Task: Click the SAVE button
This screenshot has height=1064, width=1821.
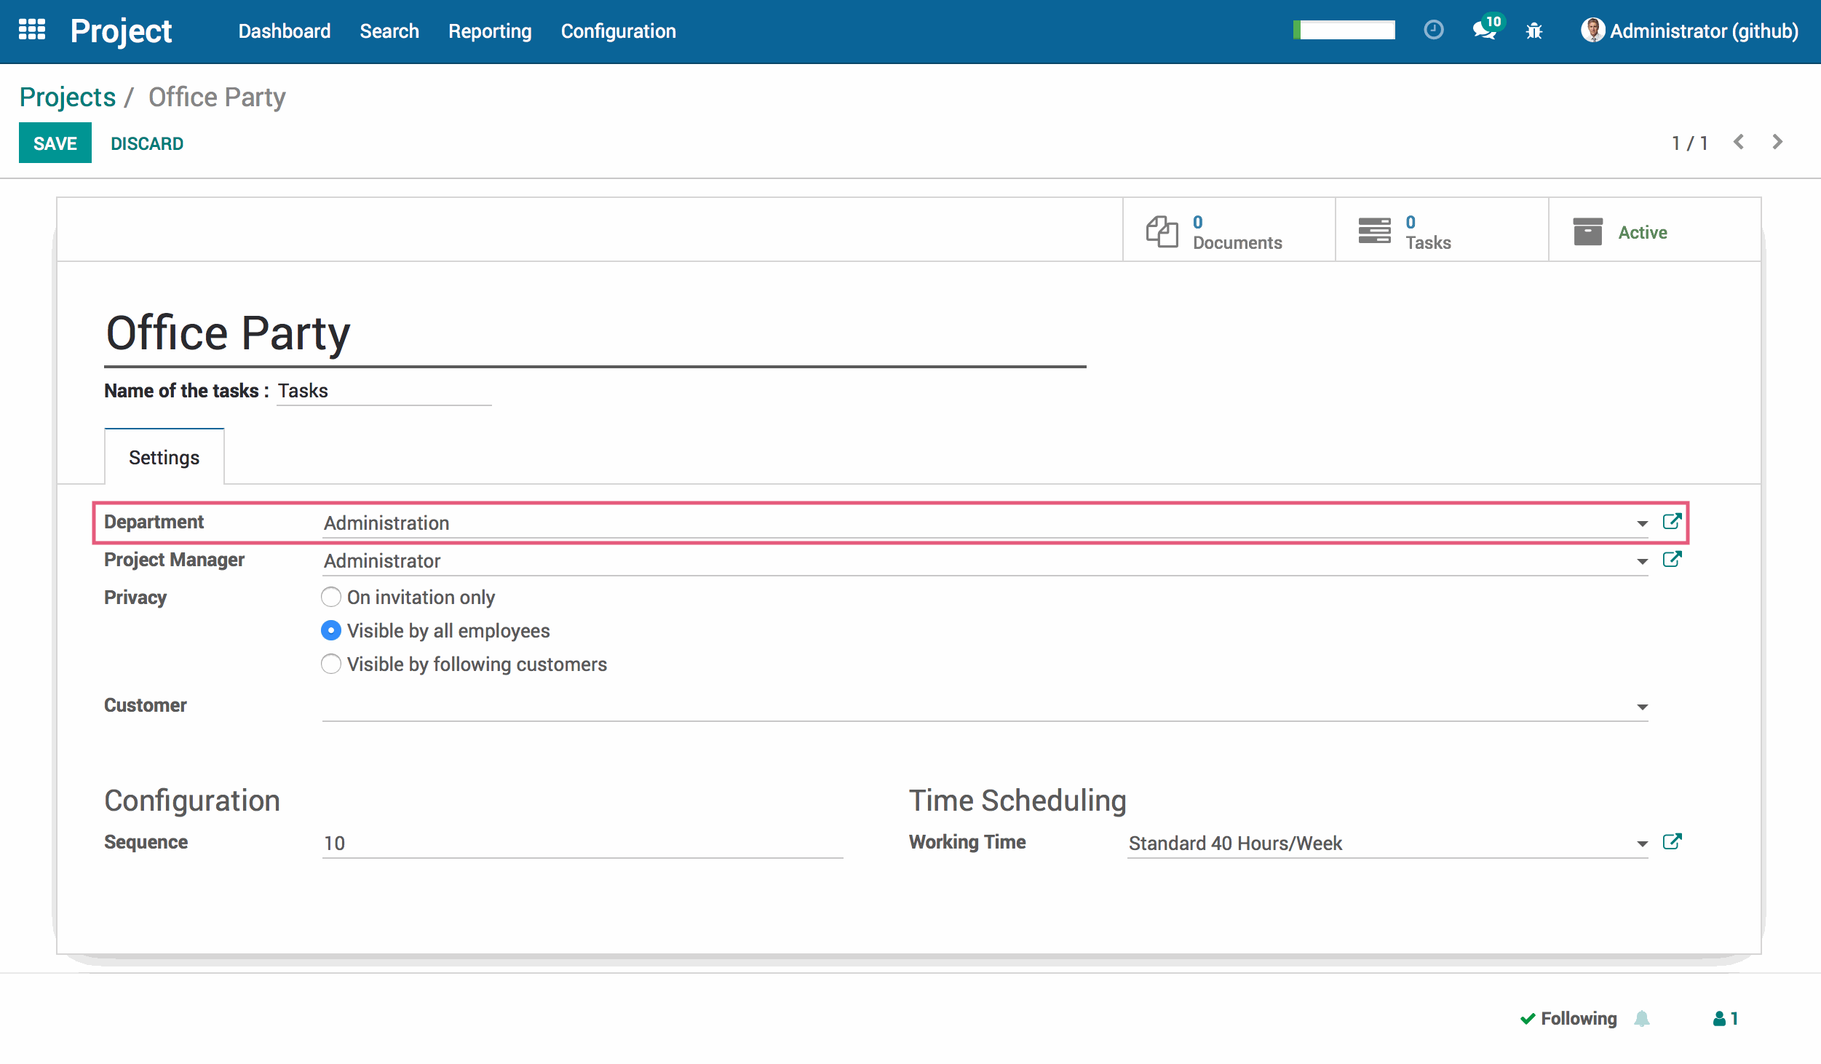Action: point(55,143)
